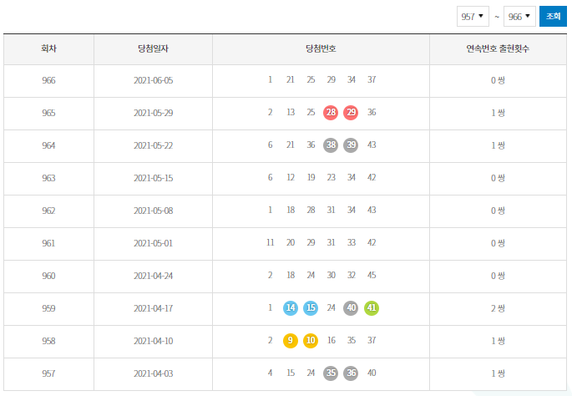The image size is (572, 396).
Task: Click number 16 in round 958
Action: (331, 340)
